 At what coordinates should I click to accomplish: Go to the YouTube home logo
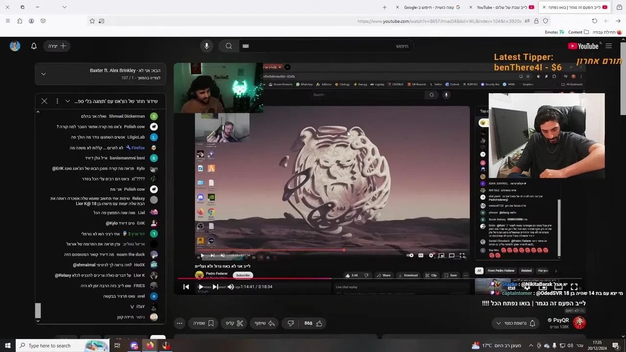pyautogui.click(x=583, y=46)
